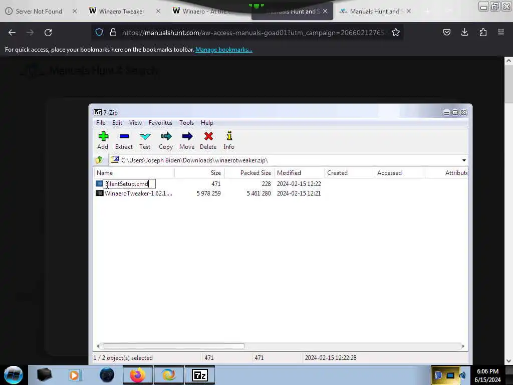This screenshot has width=513, height=385.
Task: Go up one folder level in 7-Zip
Action: [x=99, y=160]
